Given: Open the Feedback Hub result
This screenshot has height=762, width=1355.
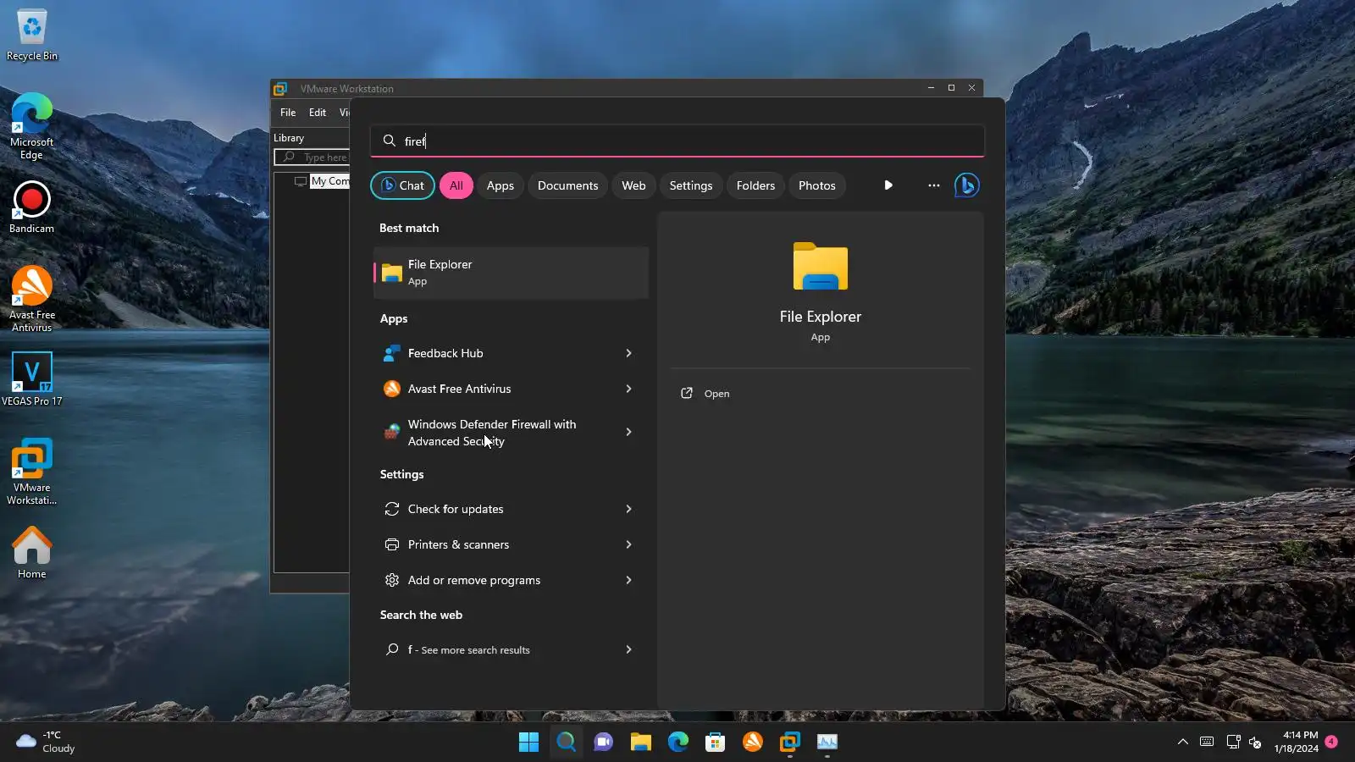Looking at the screenshot, I should (495, 353).
